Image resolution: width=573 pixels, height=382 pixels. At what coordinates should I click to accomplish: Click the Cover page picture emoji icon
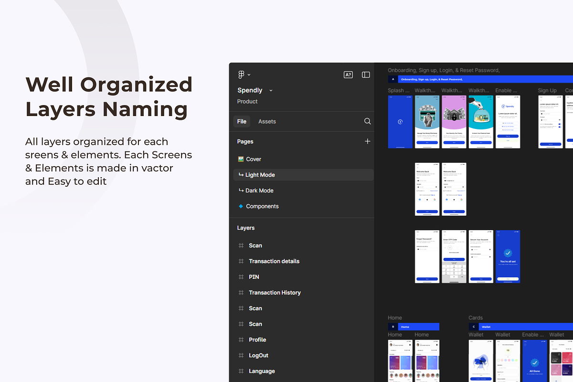click(x=241, y=159)
